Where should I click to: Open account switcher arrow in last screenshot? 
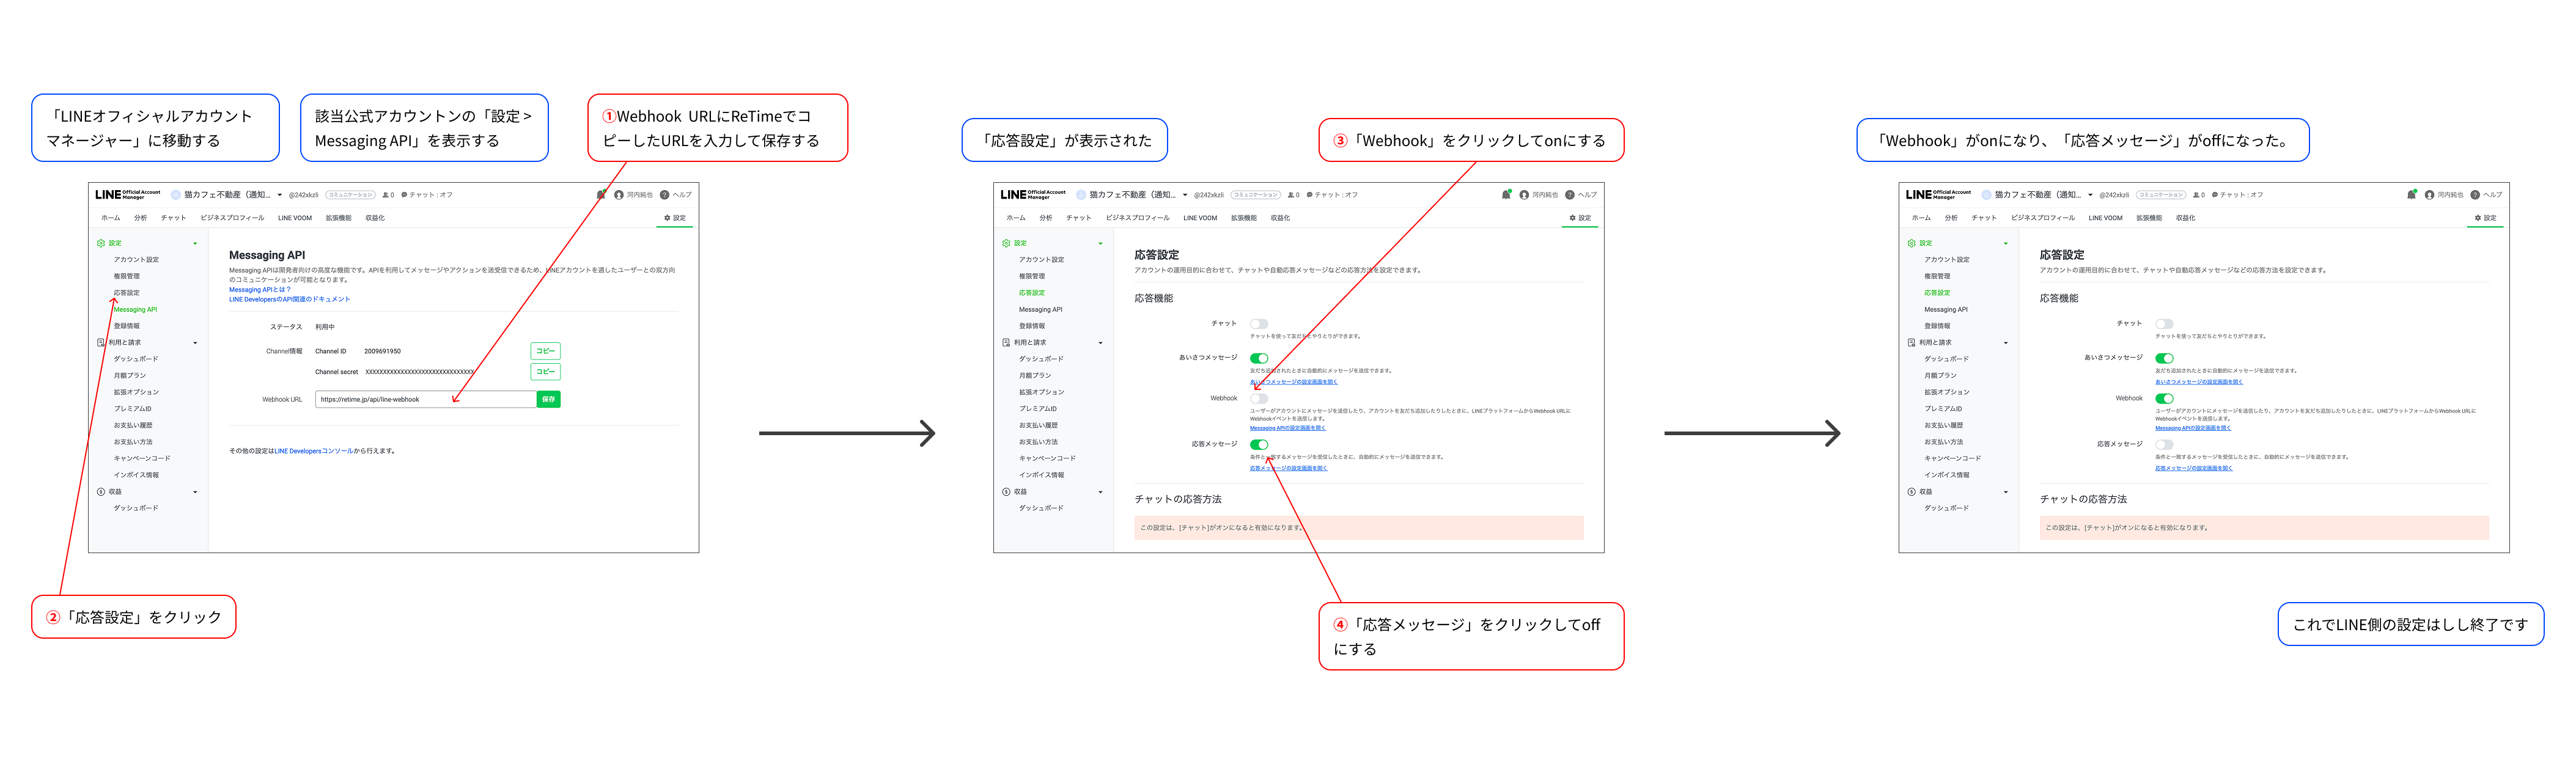click(2090, 195)
